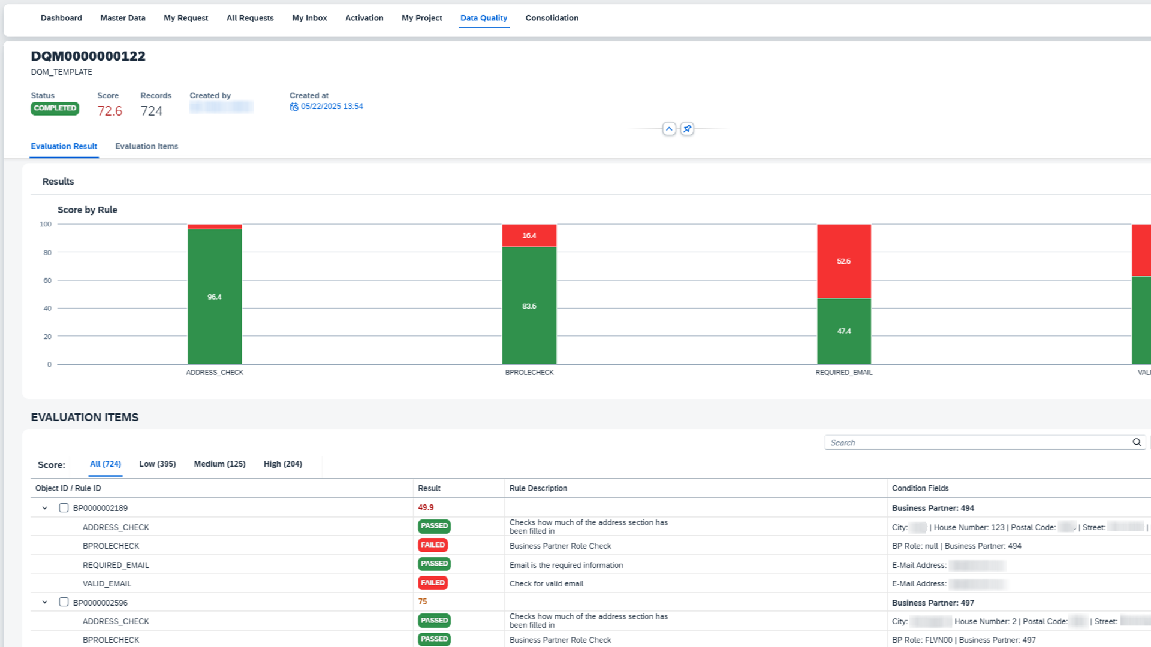Collapse the BP0000002189 tree row
Viewport: 1151px width, 647px height.
tap(44, 508)
